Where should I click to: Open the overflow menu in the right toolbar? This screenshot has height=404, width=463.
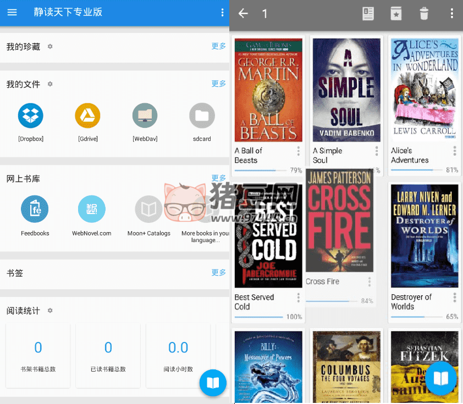click(452, 14)
